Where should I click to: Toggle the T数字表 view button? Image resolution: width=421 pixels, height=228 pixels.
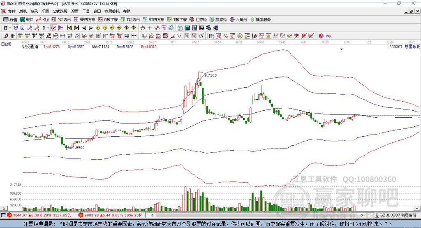(x=177, y=20)
